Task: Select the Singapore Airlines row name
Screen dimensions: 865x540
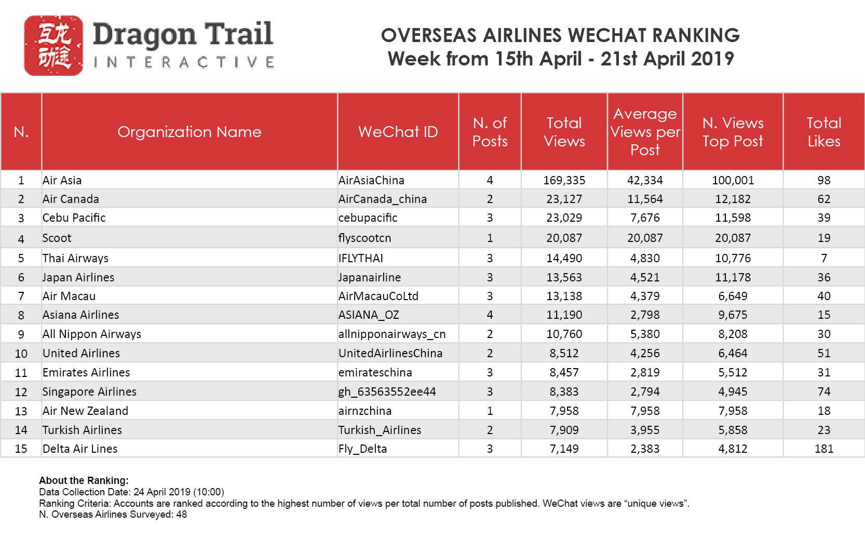Action: point(90,392)
